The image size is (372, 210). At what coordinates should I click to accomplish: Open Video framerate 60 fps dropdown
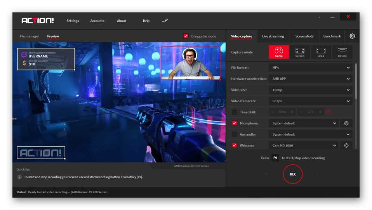pyautogui.click(x=310, y=101)
